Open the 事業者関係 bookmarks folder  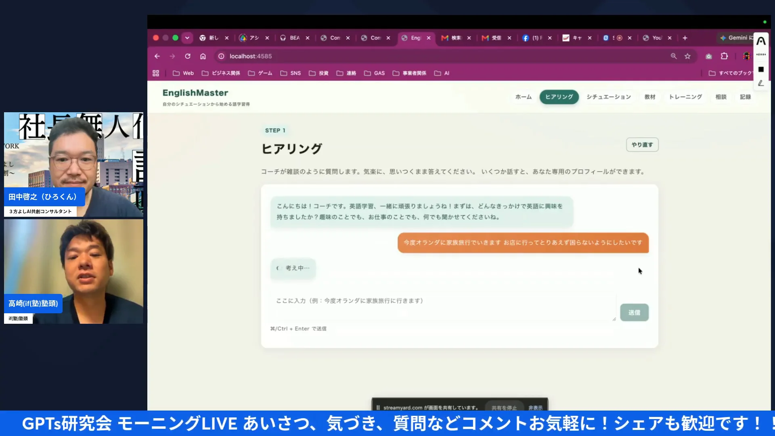pyautogui.click(x=409, y=73)
